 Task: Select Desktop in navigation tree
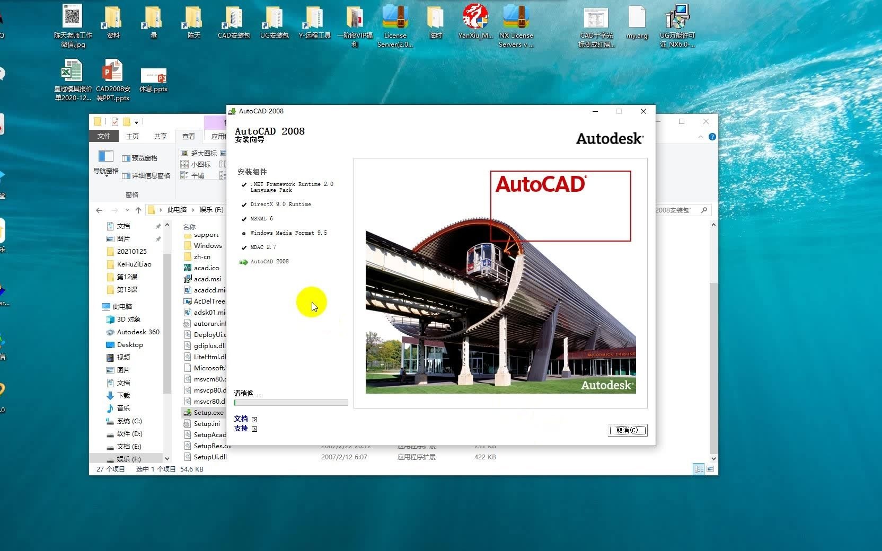pos(125,345)
